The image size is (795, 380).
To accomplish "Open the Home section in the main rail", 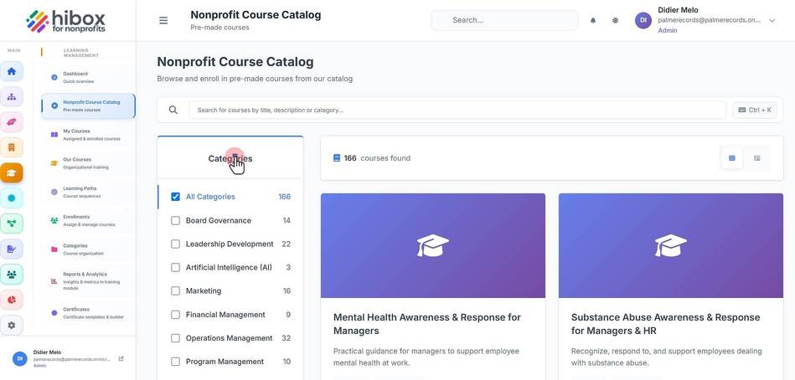I will (x=12, y=71).
